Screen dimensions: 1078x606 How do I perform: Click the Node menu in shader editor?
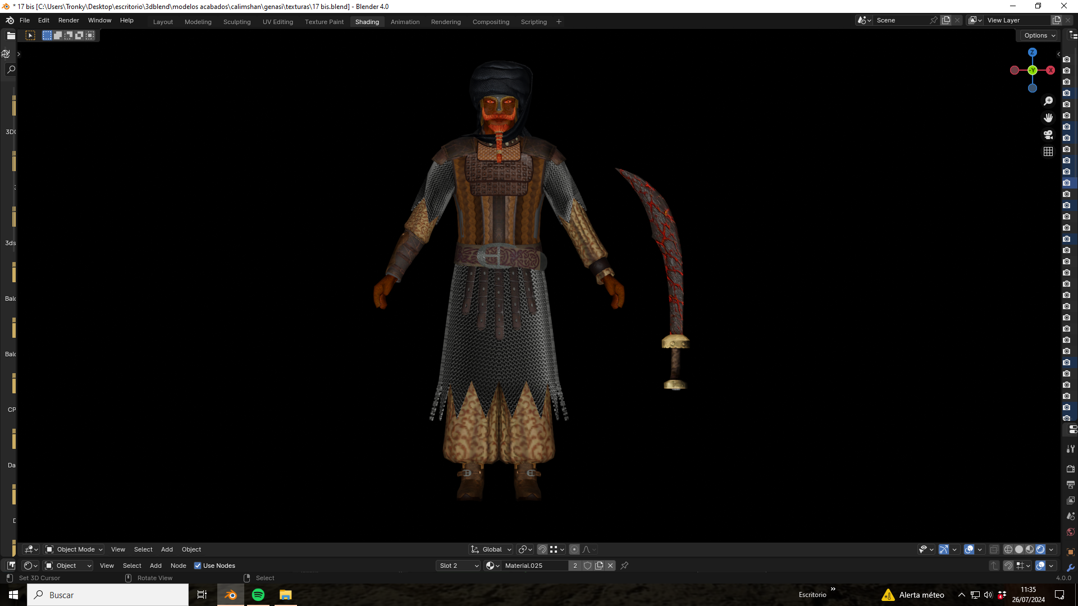coord(178,566)
